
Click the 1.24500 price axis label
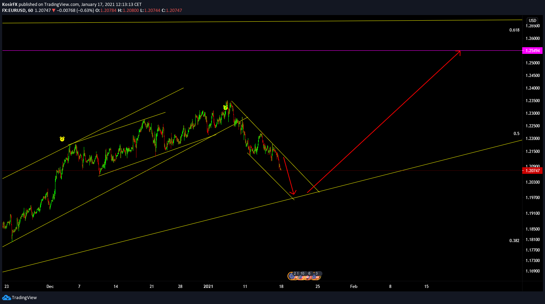(x=533, y=76)
